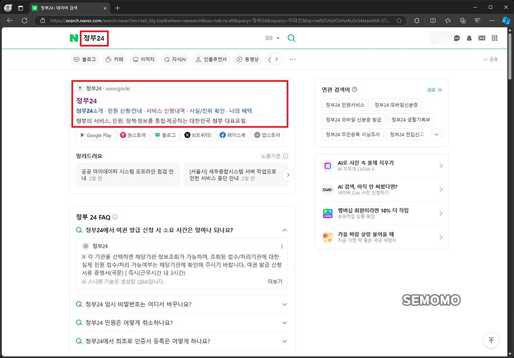
Task: Reload the page with refresh icon
Action: (25, 21)
